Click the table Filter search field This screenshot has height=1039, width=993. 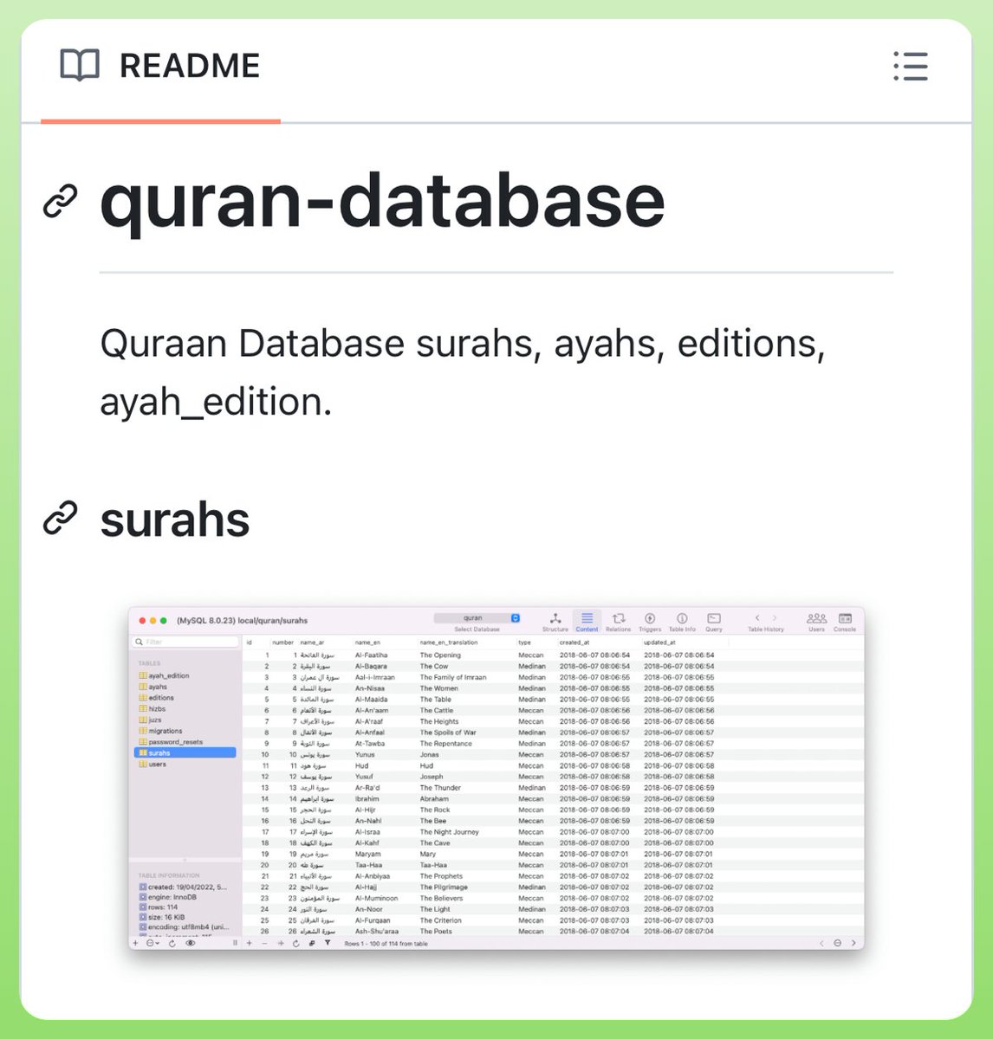coord(185,642)
